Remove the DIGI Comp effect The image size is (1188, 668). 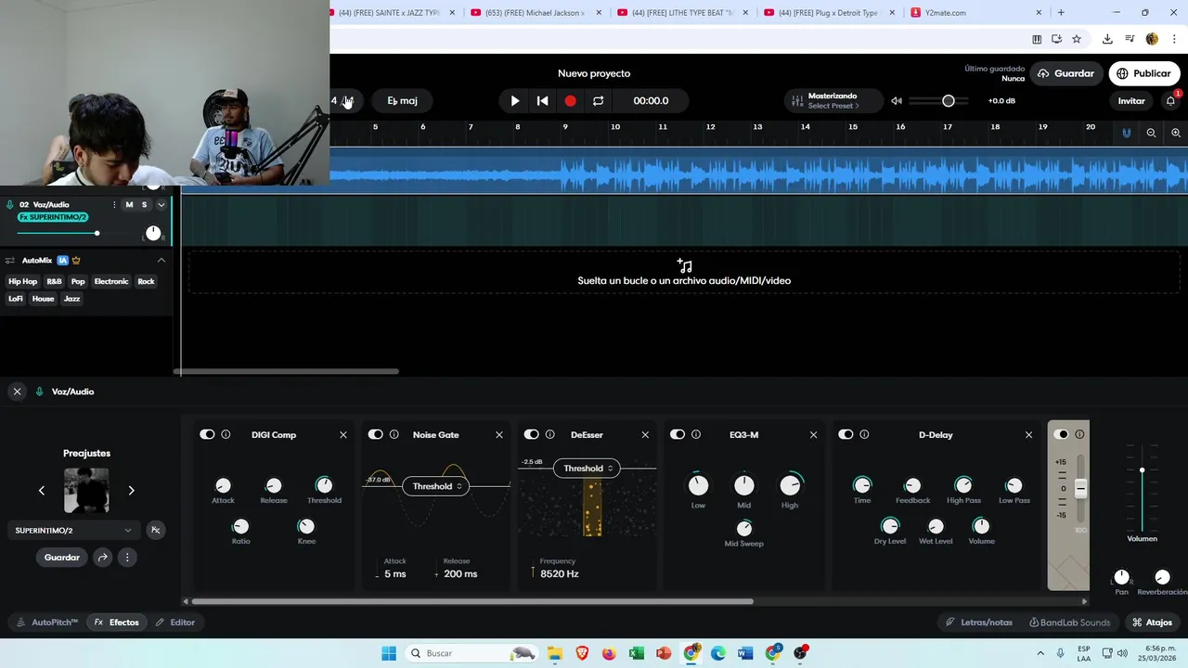click(343, 434)
